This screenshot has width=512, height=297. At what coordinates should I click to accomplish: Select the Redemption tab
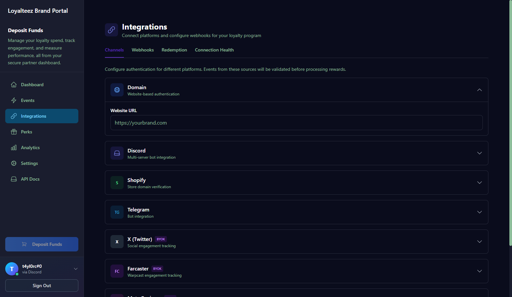(174, 50)
